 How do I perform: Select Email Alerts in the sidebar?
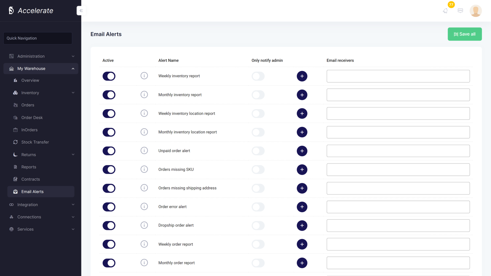pyautogui.click(x=32, y=192)
